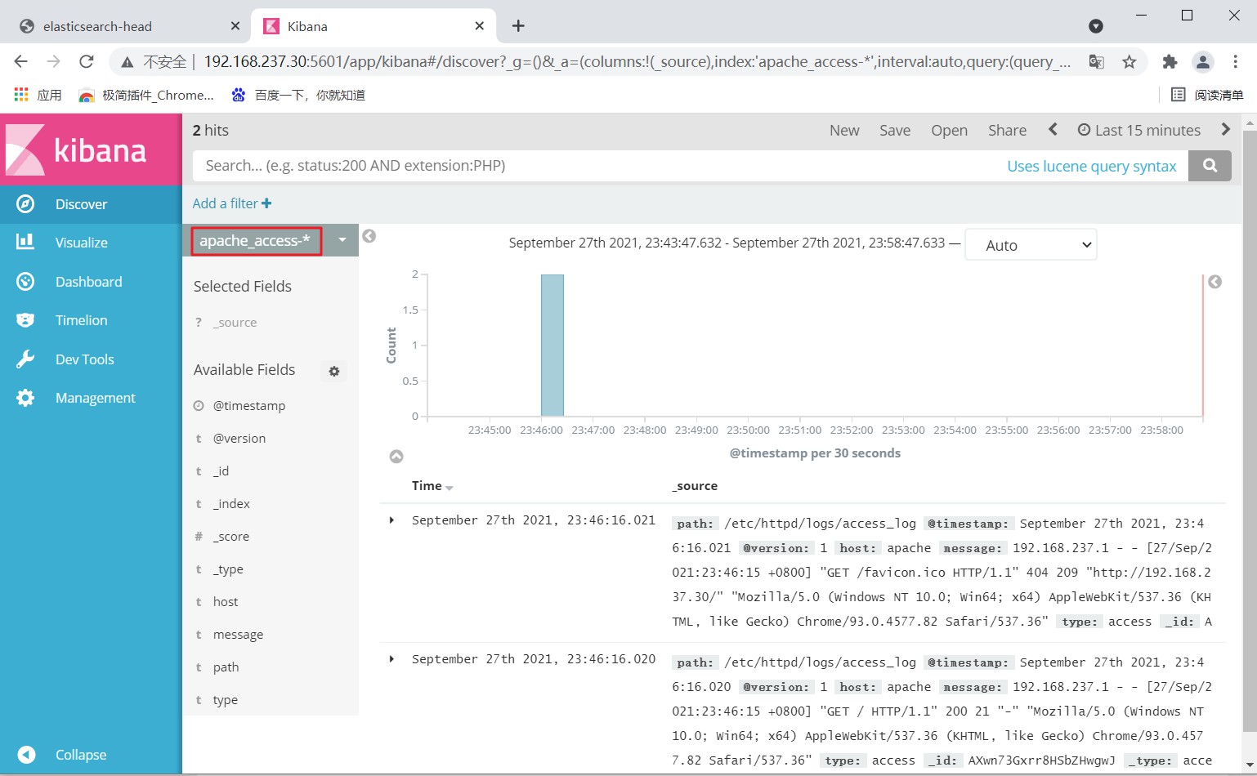Bookmark this page with the star icon
This screenshot has height=776, width=1257.
pyautogui.click(x=1130, y=61)
